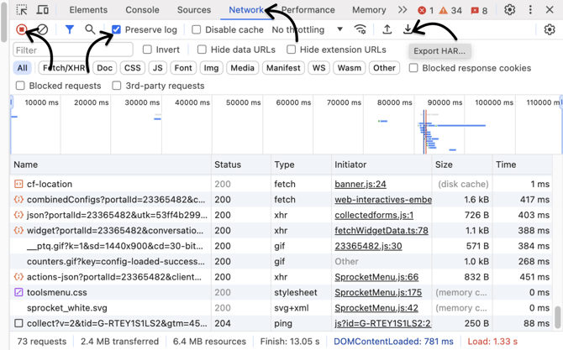Open the network search magnifier
The width and height of the screenshot is (563, 350).
[x=90, y=29]
